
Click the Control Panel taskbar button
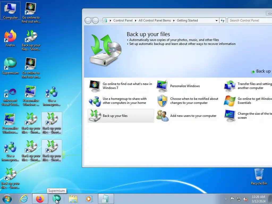point(106,199)
